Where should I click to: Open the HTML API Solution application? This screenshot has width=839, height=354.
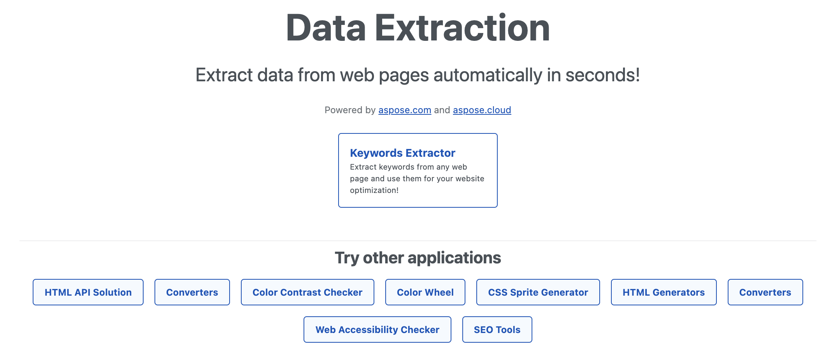tap(88, 292)
